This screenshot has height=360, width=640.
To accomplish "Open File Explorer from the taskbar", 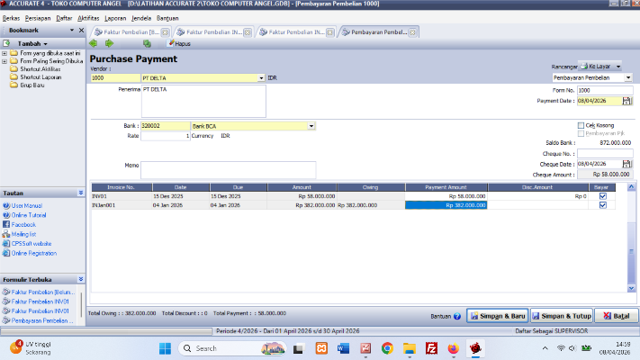I will pos(410,348).
